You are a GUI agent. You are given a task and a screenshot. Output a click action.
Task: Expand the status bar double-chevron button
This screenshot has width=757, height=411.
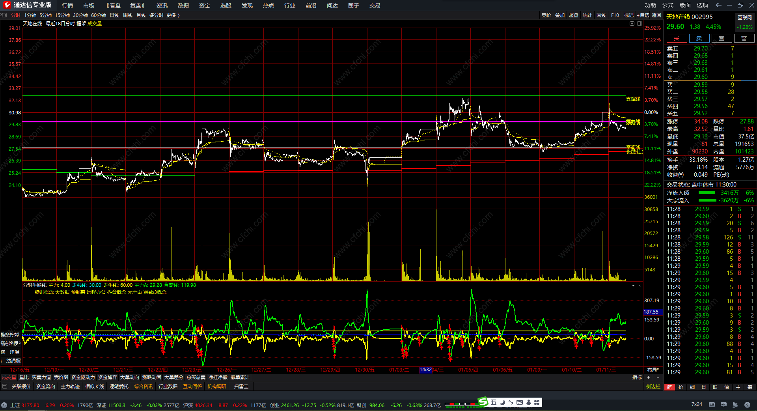(x=4, y=405)
